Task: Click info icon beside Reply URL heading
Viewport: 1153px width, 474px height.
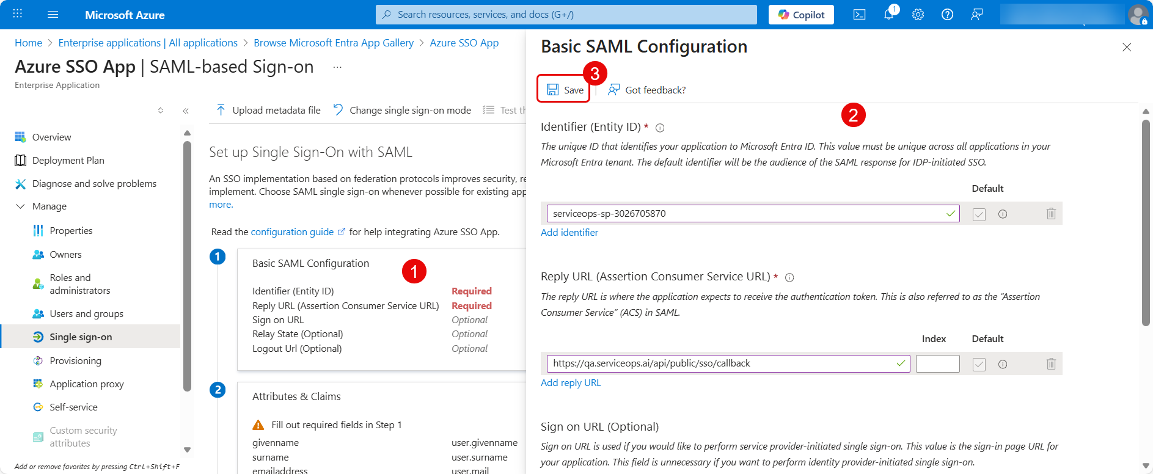Action: coord(789,278)
